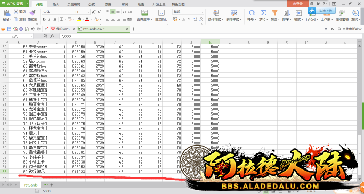The width and height of the screenshot is (364, 194).
Task: Toggle Bold formatting
Action: (44, 19)
